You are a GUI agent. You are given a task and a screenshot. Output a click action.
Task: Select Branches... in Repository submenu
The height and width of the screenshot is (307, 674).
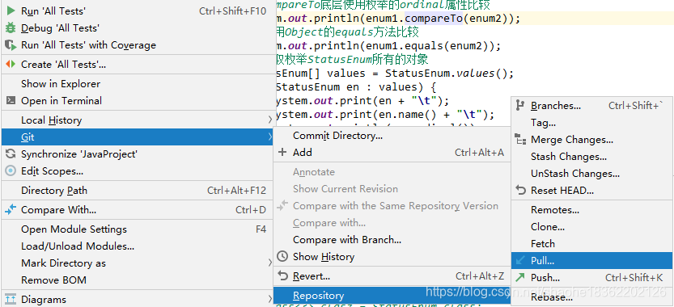click(x=592, y=105)
